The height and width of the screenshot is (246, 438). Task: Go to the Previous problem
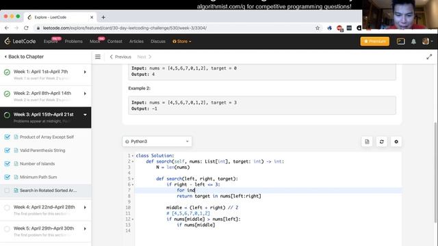coord(120,57)
